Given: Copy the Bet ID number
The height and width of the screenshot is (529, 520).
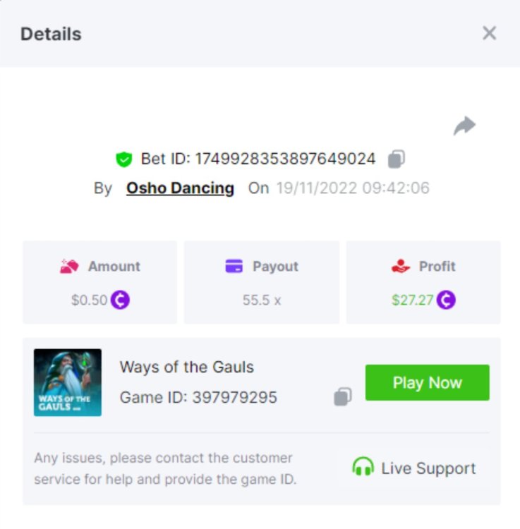Looking at the screenshot, I should pos(397,159).
